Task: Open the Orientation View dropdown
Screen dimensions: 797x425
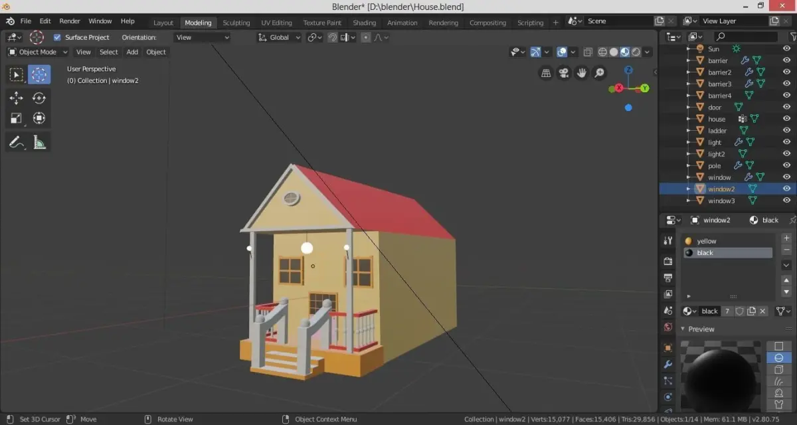Action: pyautogui.click(x=202, y=37)
